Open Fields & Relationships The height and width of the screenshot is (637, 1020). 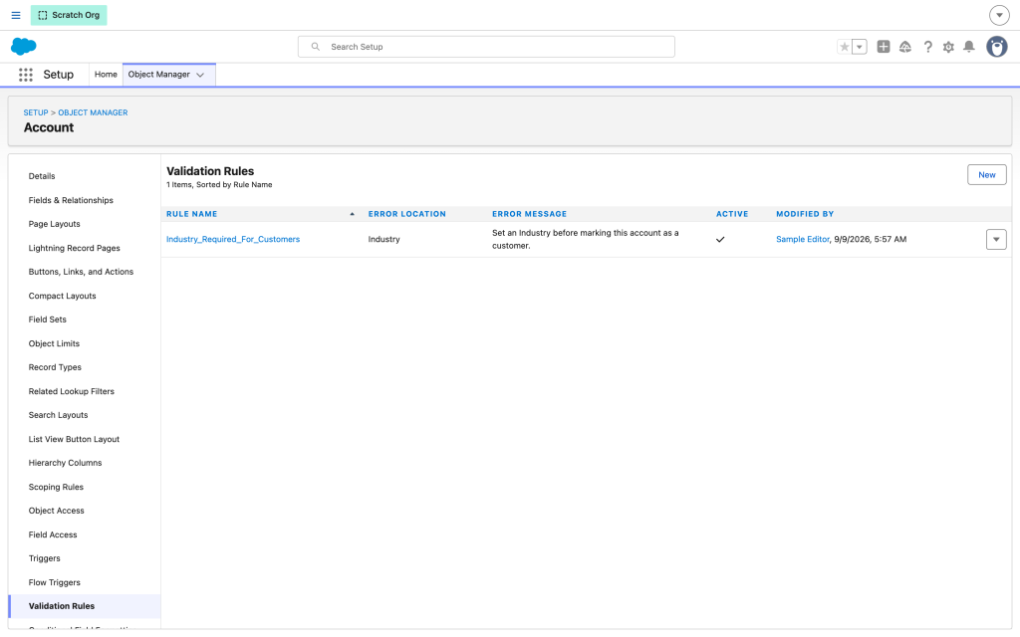click(x=71, y=200)
